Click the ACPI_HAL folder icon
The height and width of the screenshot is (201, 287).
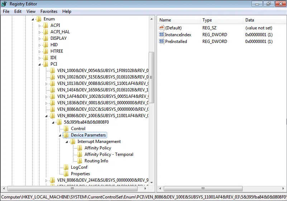click(x=46, y=32)
